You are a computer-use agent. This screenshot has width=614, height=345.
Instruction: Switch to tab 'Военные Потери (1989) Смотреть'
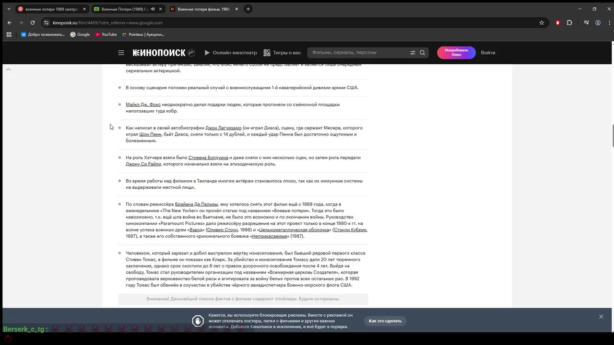[x=128, y=9]
